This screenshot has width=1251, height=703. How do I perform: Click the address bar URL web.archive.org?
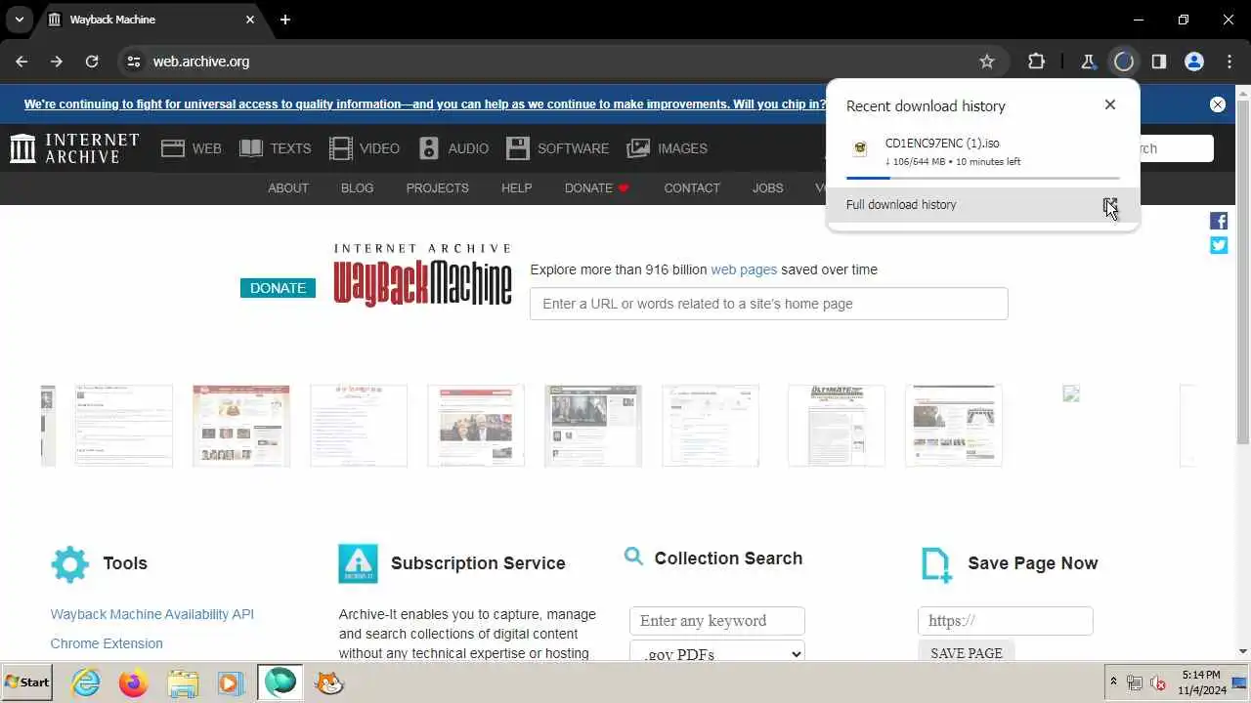click(201, 62)
